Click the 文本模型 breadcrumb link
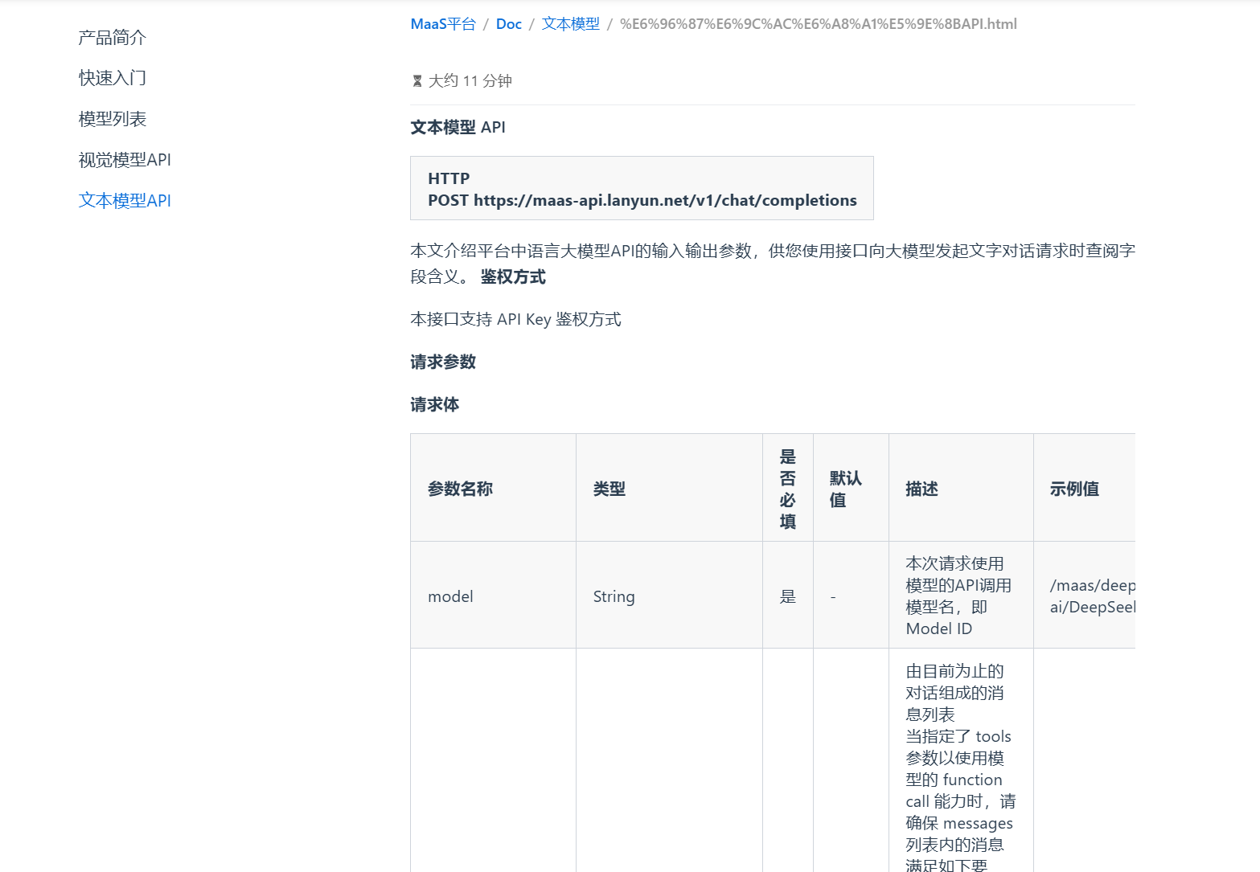 pyautogui.click(x=570, y=23)
